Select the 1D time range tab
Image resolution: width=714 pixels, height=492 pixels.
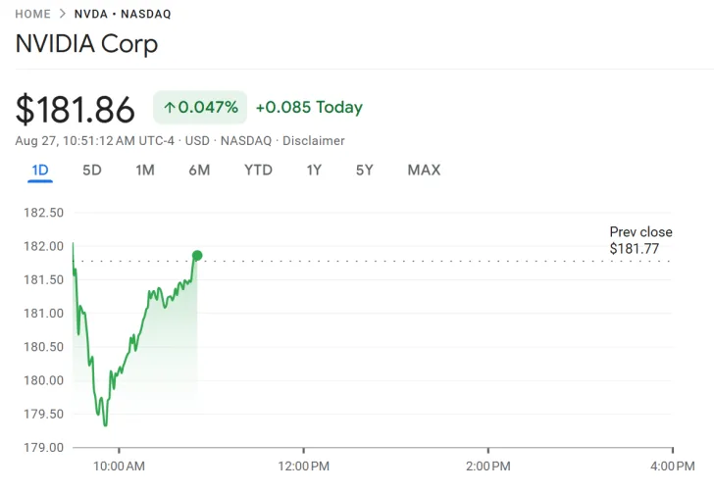(x=40, y=170)
